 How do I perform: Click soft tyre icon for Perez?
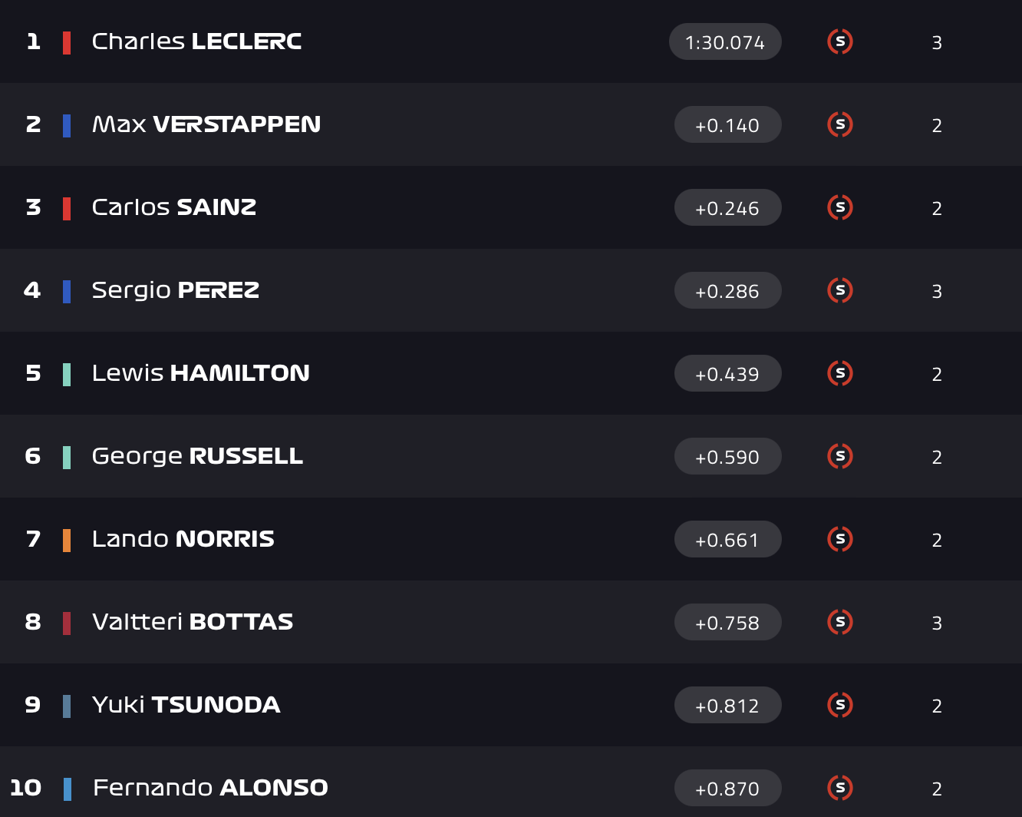pyautogui.click(x=840, y=290)
